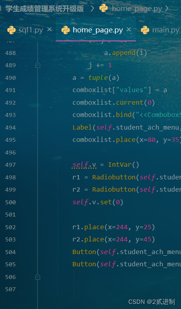Click 'j += 1' on line 489
Screen dimensions: 181x309
tap(100, 65)
